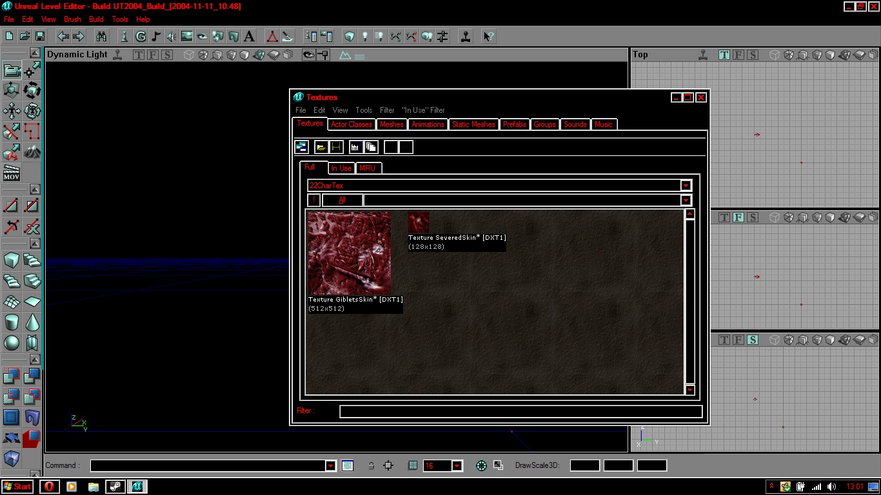Open the Sound browser speaker icon
Screen dimensions: 881x495
[x=171, y=36]
